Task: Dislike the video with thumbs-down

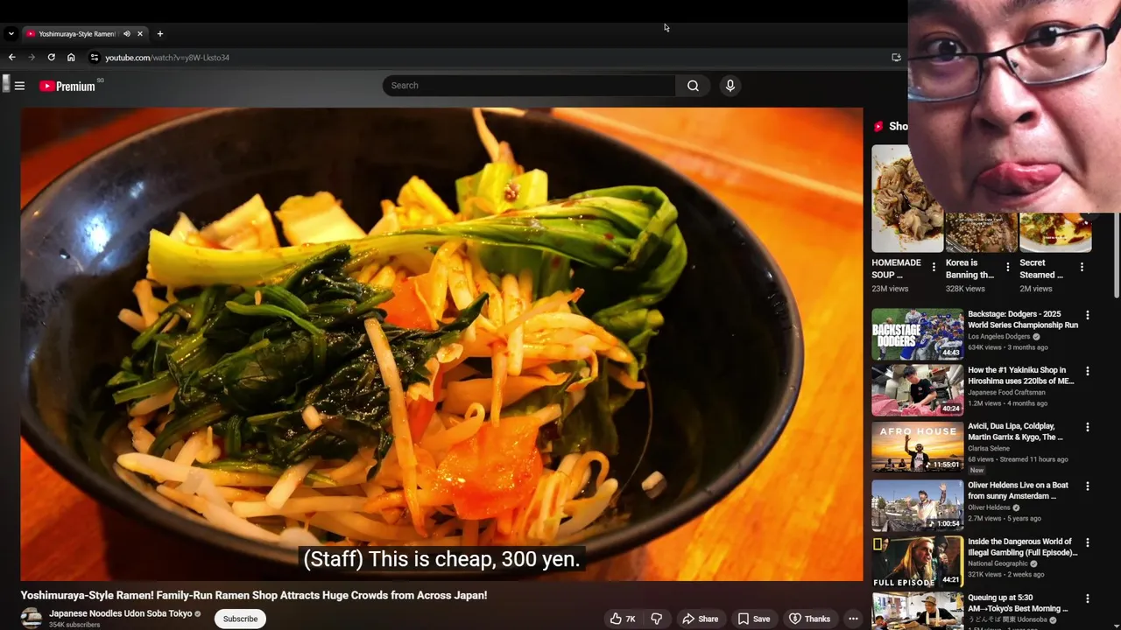Action: tap(656, 619)
